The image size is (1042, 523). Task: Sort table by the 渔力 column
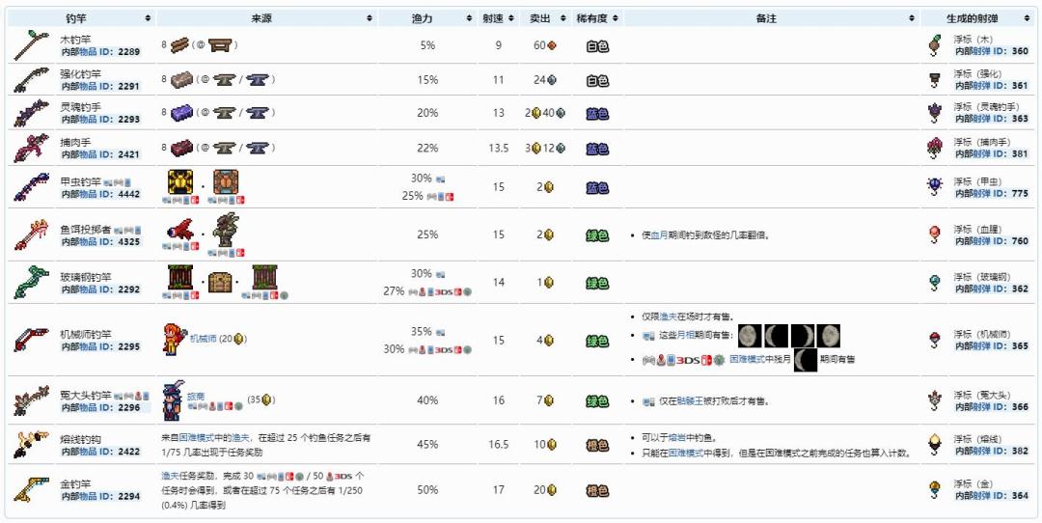coord(469,18)
